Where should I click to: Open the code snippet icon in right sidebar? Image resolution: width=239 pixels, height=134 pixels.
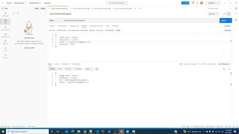236,14
